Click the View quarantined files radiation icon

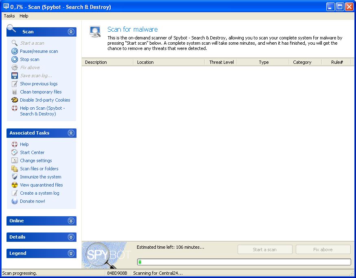(x=15, y=185)
